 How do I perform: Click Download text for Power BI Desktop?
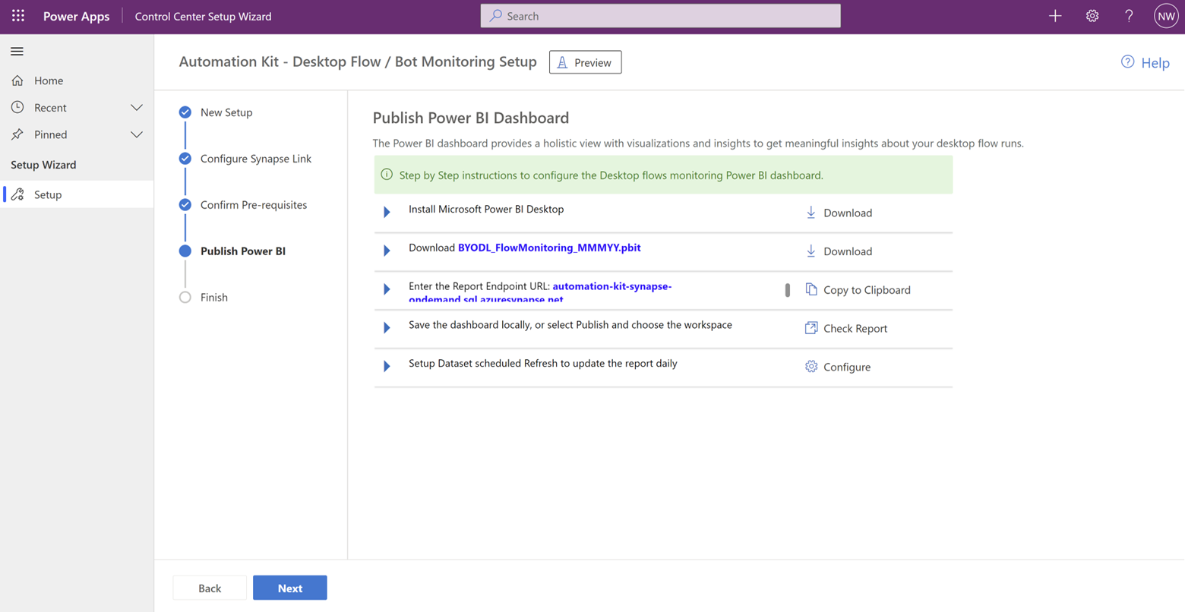coord(848,213)
